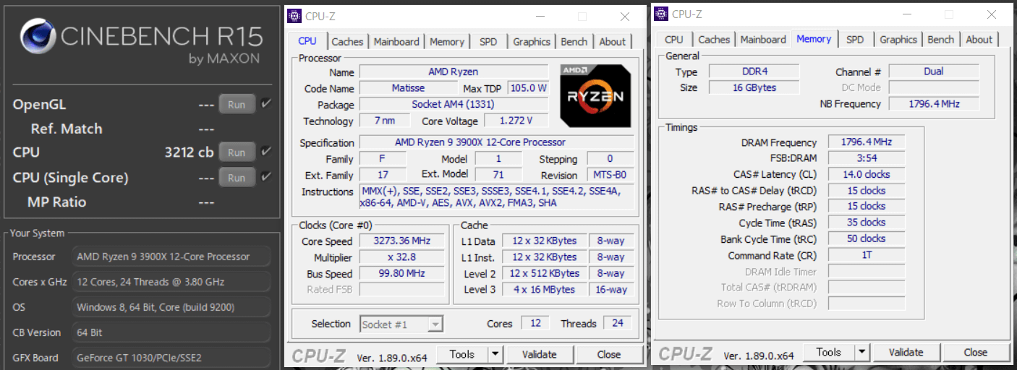Viewport: 1017px width, 370px height.
Task: Click the memory Size value 16 GBytes
Action: (x=754, y=87)
